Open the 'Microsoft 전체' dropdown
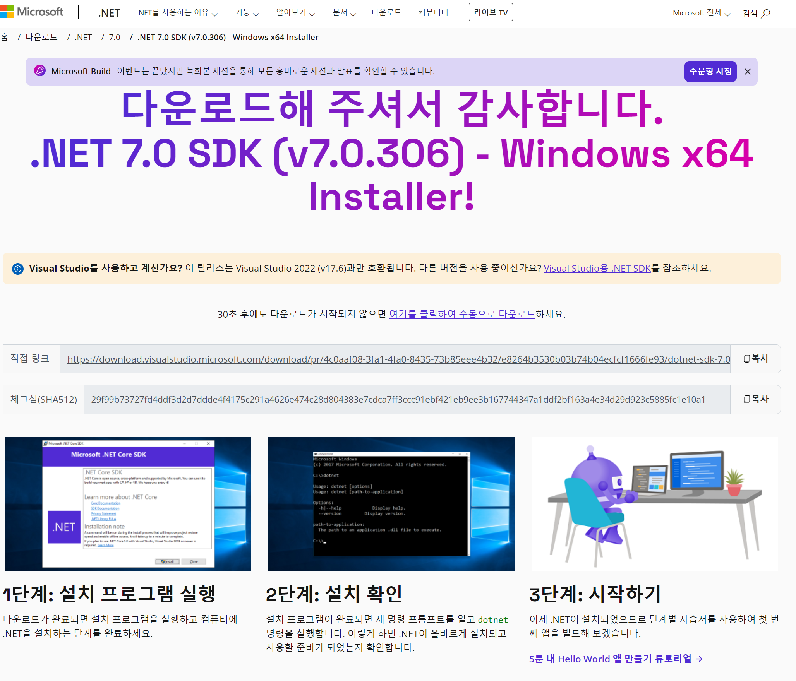The height and width of the screenshot is (681, 796). (x=701, y=13)
